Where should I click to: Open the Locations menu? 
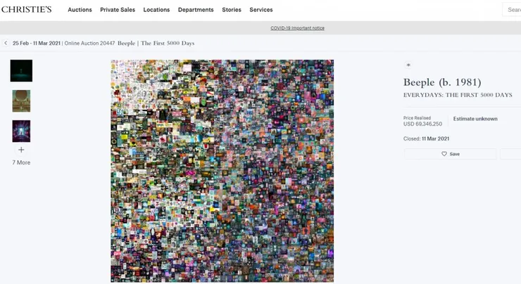tap(156, 10)
